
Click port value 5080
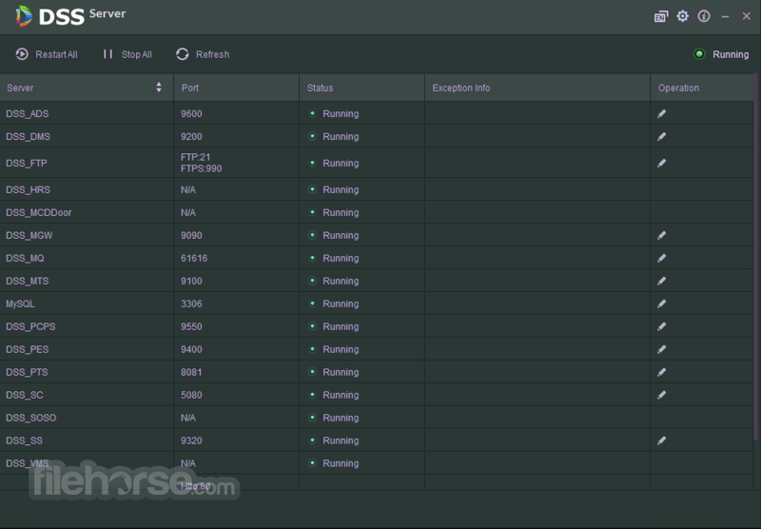coord(191,395)
